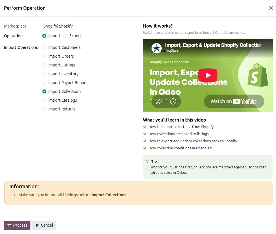Click the video share arrow icon

pyautogui.click(x=159, y=101)
